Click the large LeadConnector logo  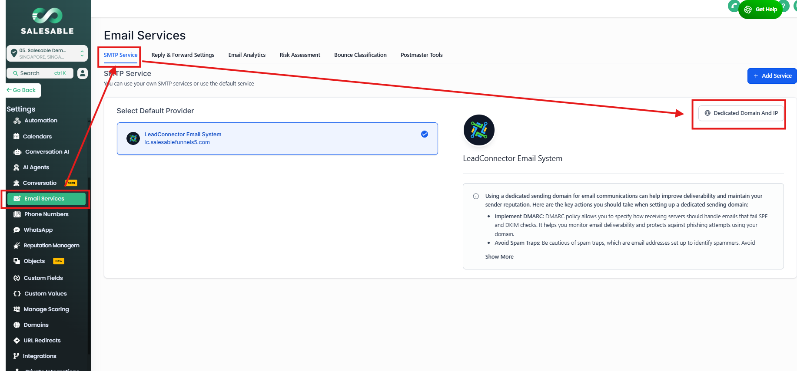[x=479, y=130]
